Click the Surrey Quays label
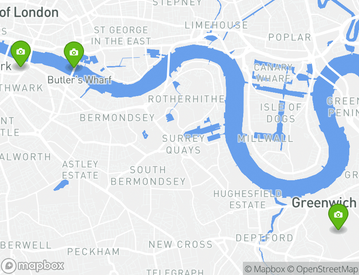The width and height of the screenshot is (359, 275). tap(183, 144)
